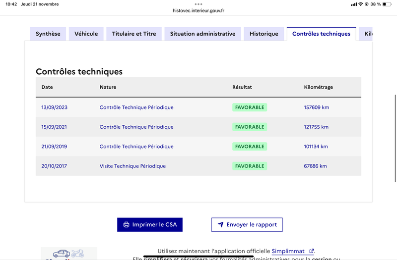Viewport: 397px width, 260px height.
Task: Tap the battery icon in status bar
Action: coord(387,4)
